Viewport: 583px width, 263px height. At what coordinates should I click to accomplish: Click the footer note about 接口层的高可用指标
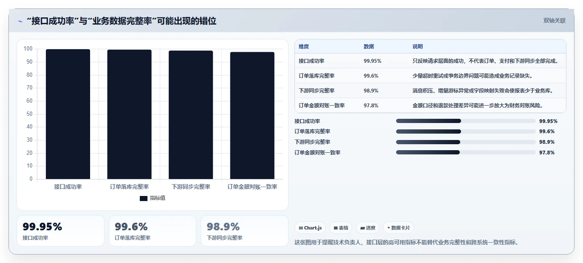tap(406, 243)
